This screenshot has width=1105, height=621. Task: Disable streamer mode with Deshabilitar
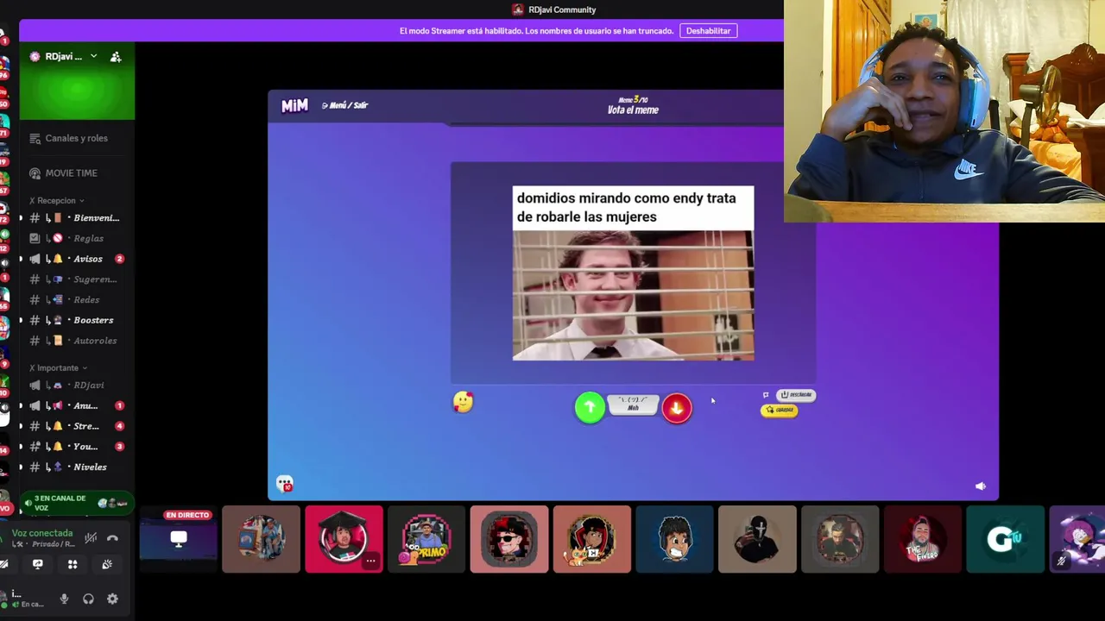click(x=708, y=31)
